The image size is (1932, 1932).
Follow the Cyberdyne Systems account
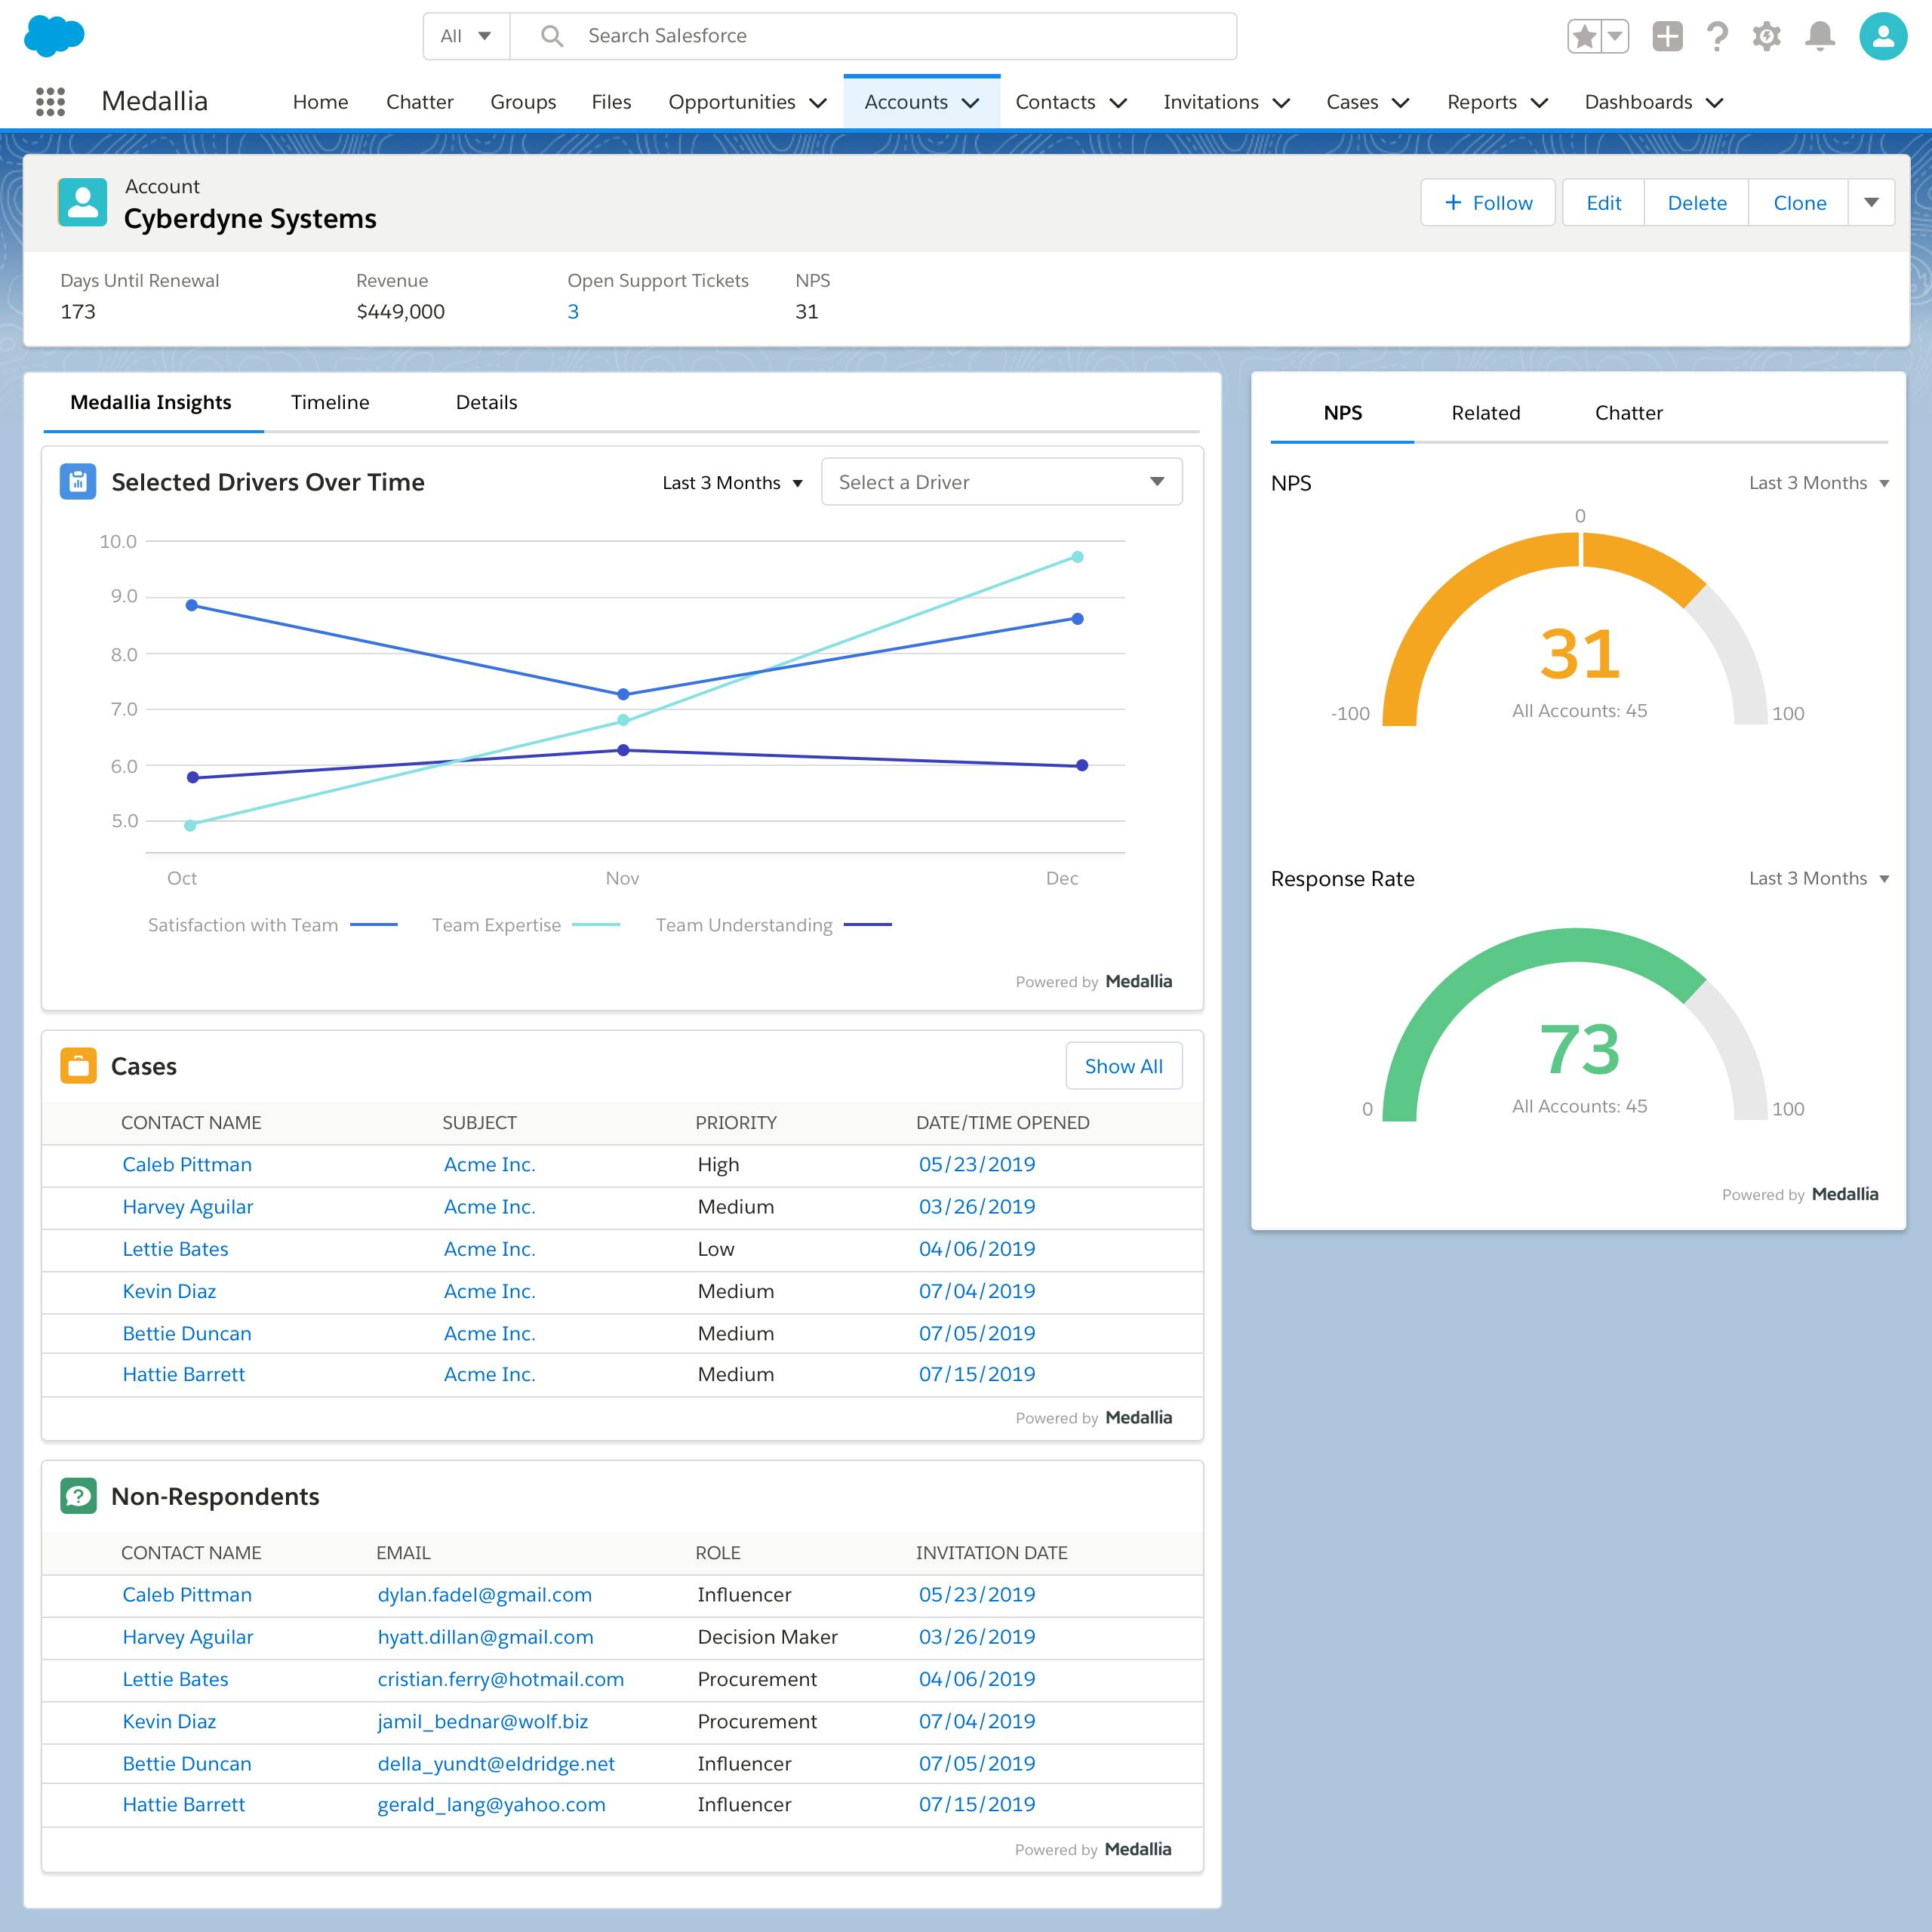point(1487,203)
